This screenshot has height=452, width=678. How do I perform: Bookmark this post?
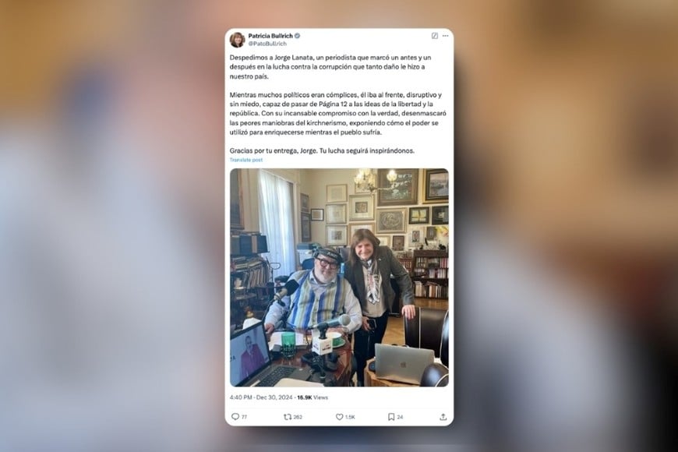click(391, 416)
